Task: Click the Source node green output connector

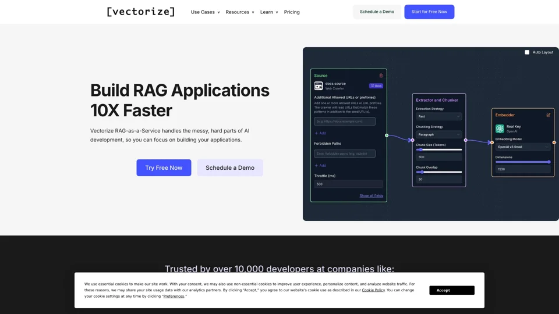Action: (x=387, y=135)
